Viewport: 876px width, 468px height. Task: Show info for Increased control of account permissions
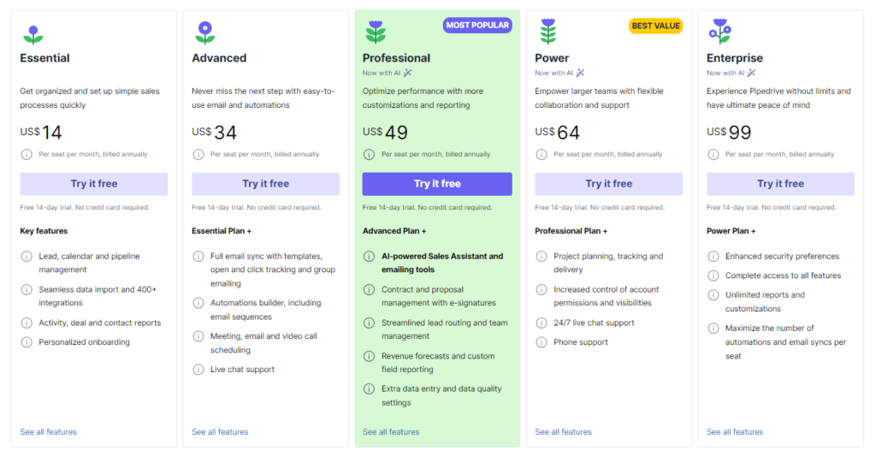pos(542,290)
